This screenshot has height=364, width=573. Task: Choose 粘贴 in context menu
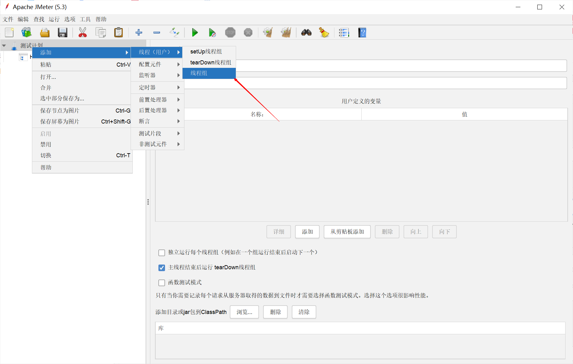pyautogui.click(x=82, y=65)
